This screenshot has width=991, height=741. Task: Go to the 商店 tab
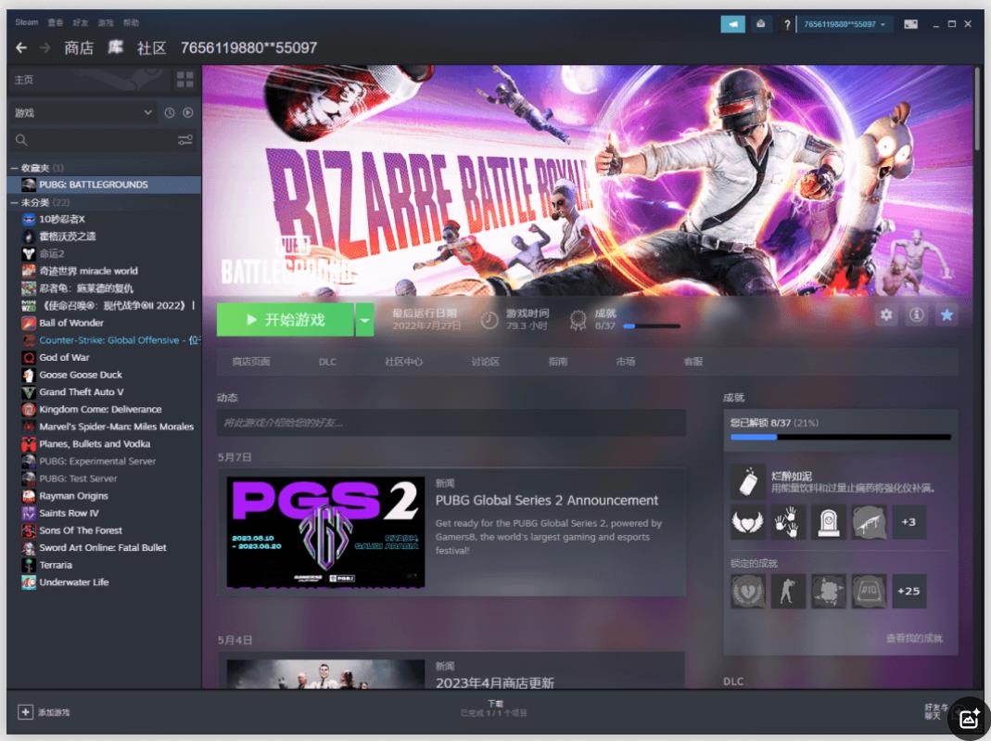(x=79, y=47)
